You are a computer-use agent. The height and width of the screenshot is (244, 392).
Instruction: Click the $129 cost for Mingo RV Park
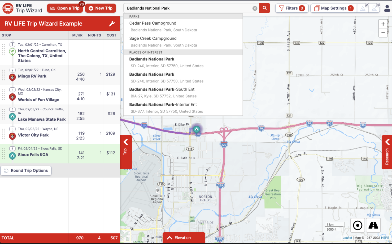click(x=110, y=74)
